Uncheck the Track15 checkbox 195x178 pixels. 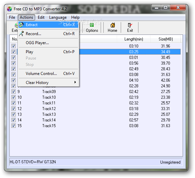13,125
